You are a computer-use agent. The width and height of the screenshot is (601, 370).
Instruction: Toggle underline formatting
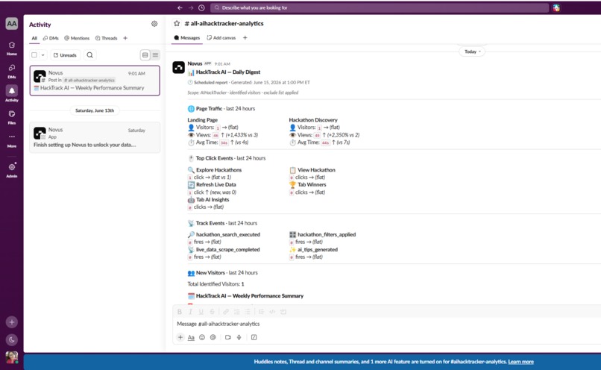pos(201,312)
